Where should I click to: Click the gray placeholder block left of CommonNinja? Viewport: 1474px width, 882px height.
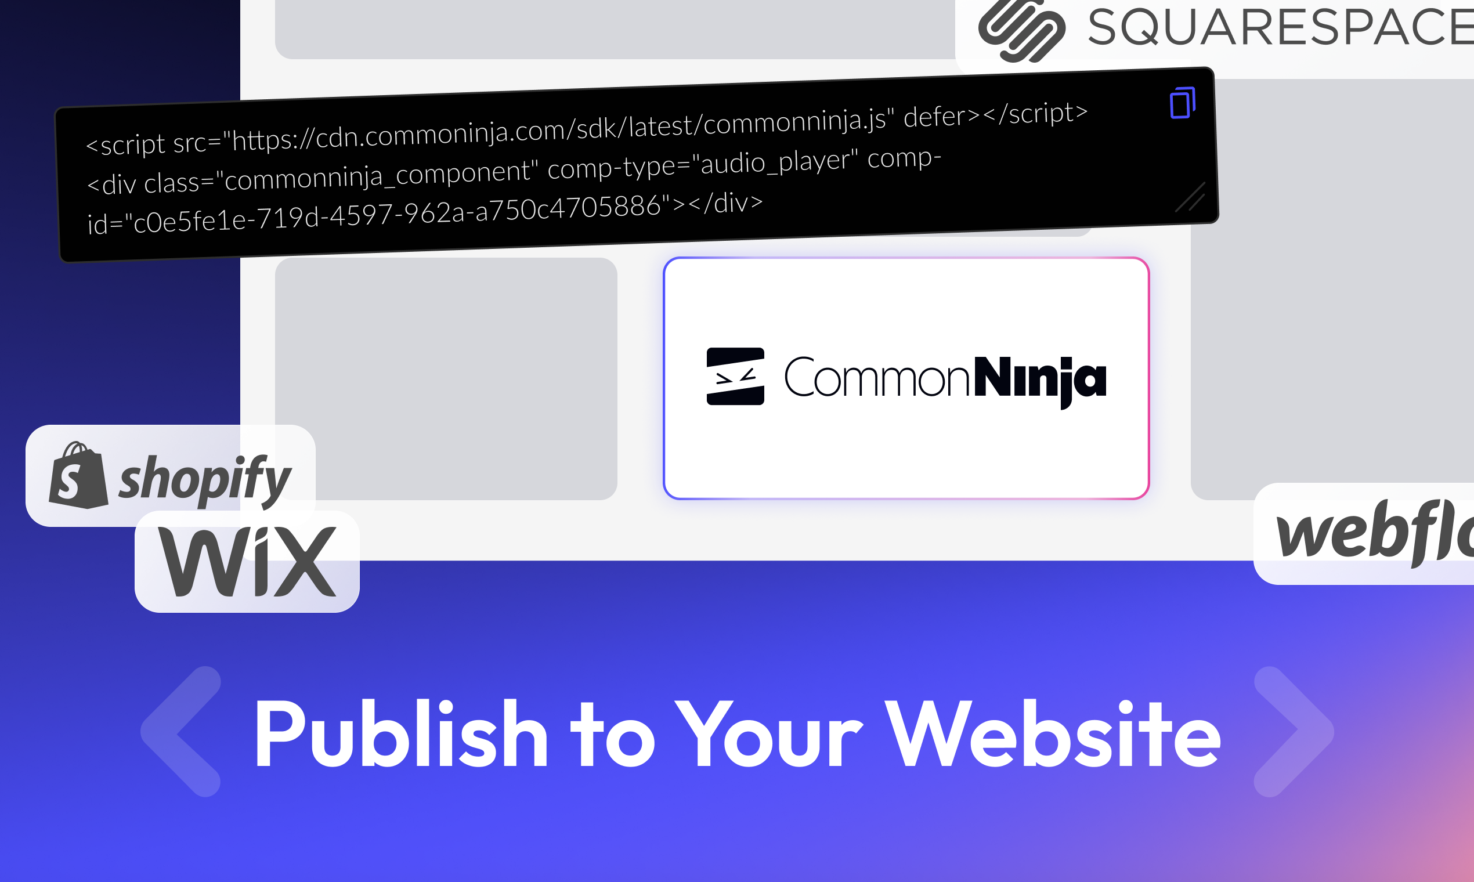click(x=446, y=378)
